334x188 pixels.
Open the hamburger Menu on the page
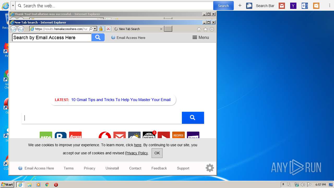(201, 37)
